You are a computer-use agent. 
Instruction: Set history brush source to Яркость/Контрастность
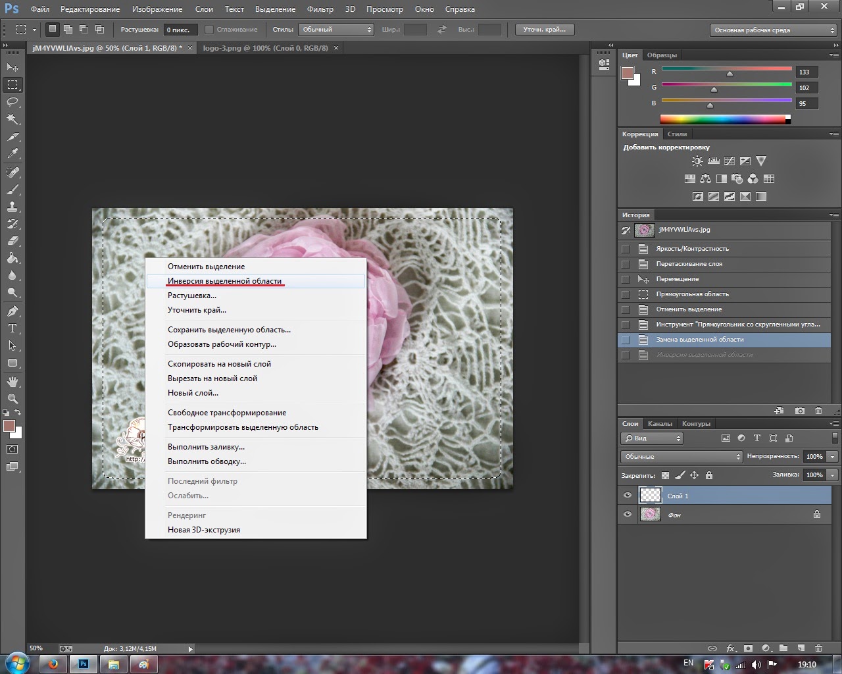626,249
